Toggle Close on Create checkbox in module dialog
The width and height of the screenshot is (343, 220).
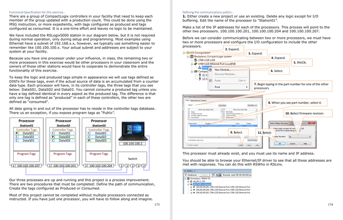click(188, 145)
